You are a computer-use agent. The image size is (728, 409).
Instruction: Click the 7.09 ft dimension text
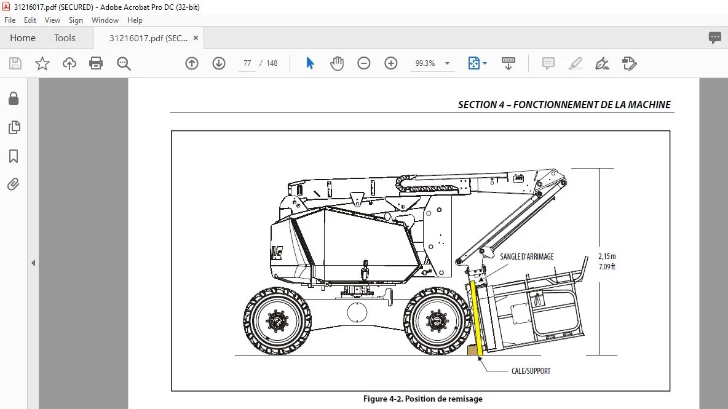click(607, 266)
